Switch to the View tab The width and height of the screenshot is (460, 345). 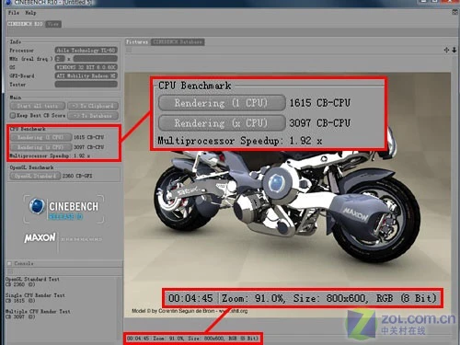click(53, 24)
